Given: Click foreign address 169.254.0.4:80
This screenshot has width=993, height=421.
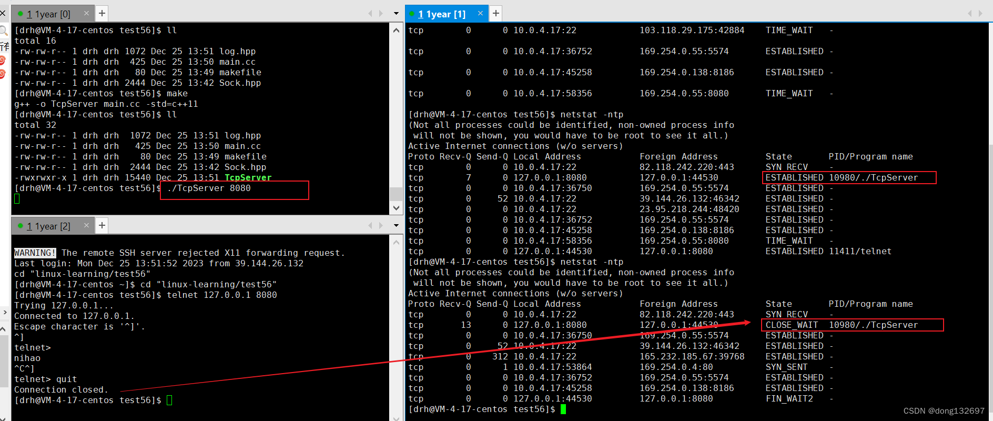Looking at the screenshot, I should click(676, 367).
